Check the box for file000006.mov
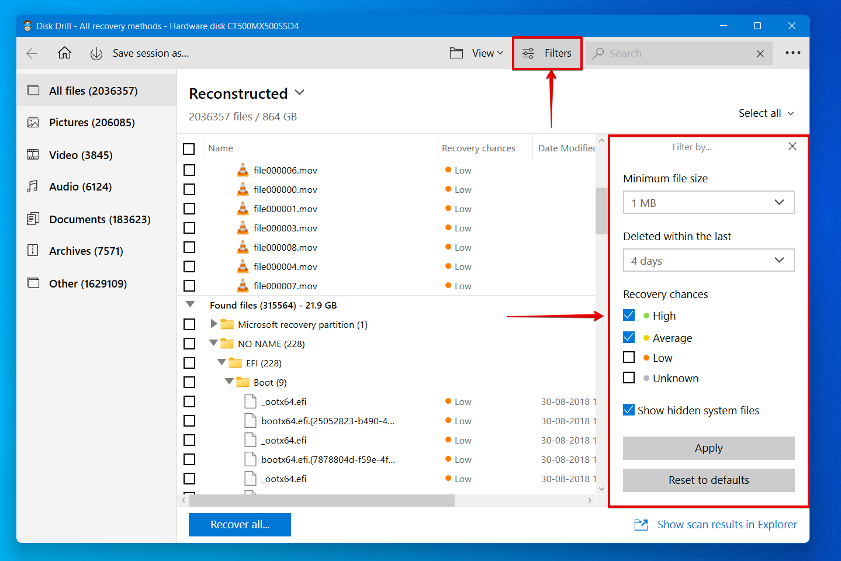Image resolution: width=841 pixels, height=561 pixels. click(x=189, y=170)
